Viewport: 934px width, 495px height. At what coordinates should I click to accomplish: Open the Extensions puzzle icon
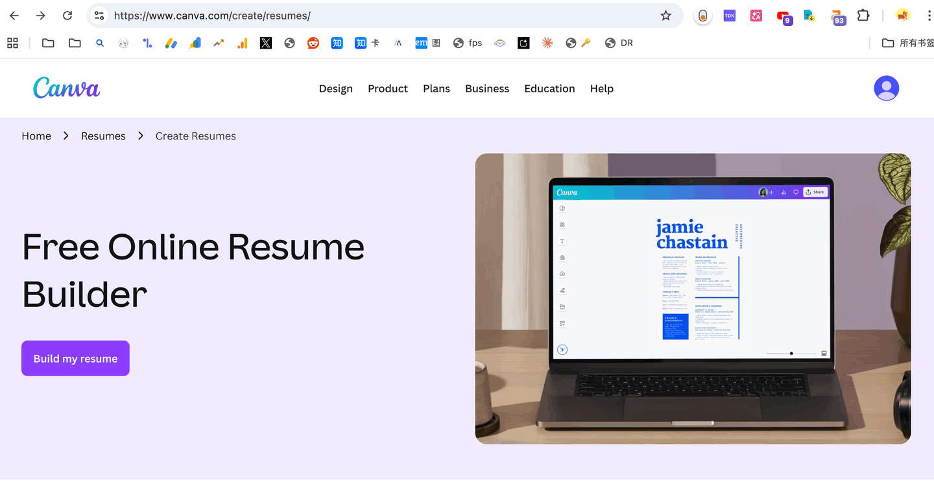[x=863, y=16]
